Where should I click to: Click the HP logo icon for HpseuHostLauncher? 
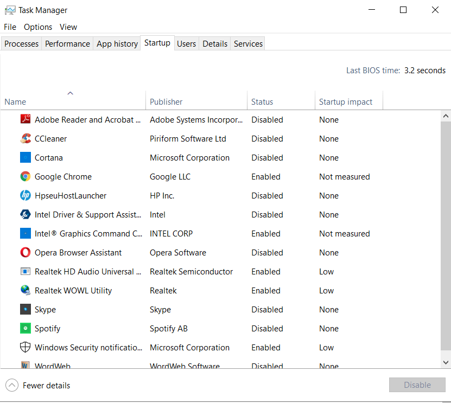26,195
